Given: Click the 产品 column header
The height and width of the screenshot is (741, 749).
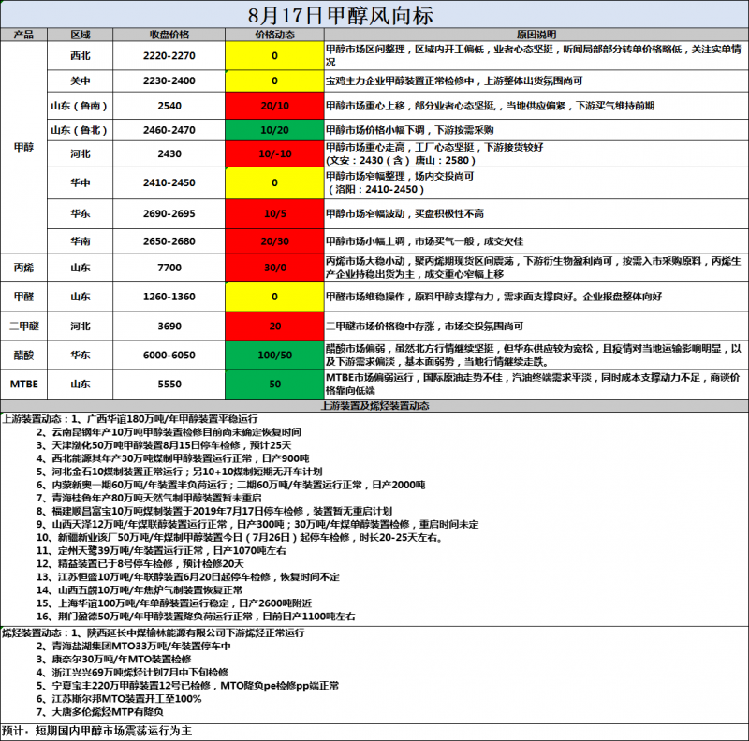Looking at the screenshot, I should point(24,35).
